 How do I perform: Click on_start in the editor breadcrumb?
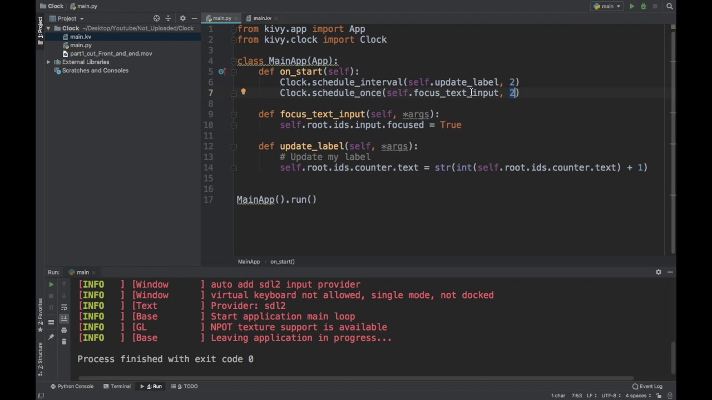[x=283, y=262]
